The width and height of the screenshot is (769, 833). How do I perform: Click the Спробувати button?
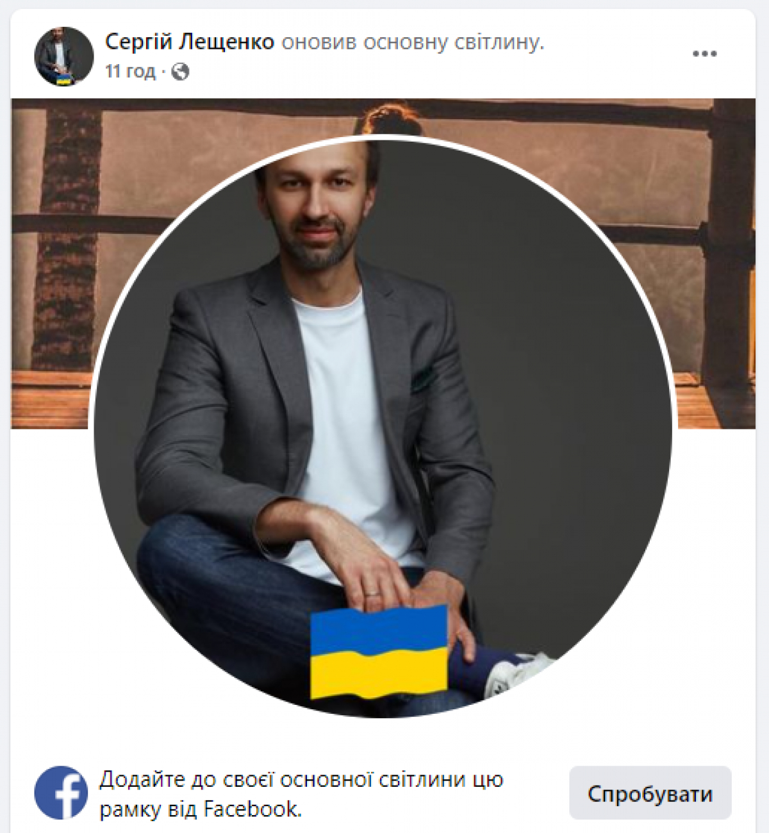point(650,793)
